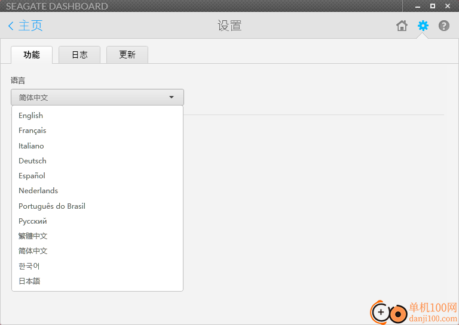Select 한국어 language option
Viewport: 459px width, 325px height.
[97, 266]
